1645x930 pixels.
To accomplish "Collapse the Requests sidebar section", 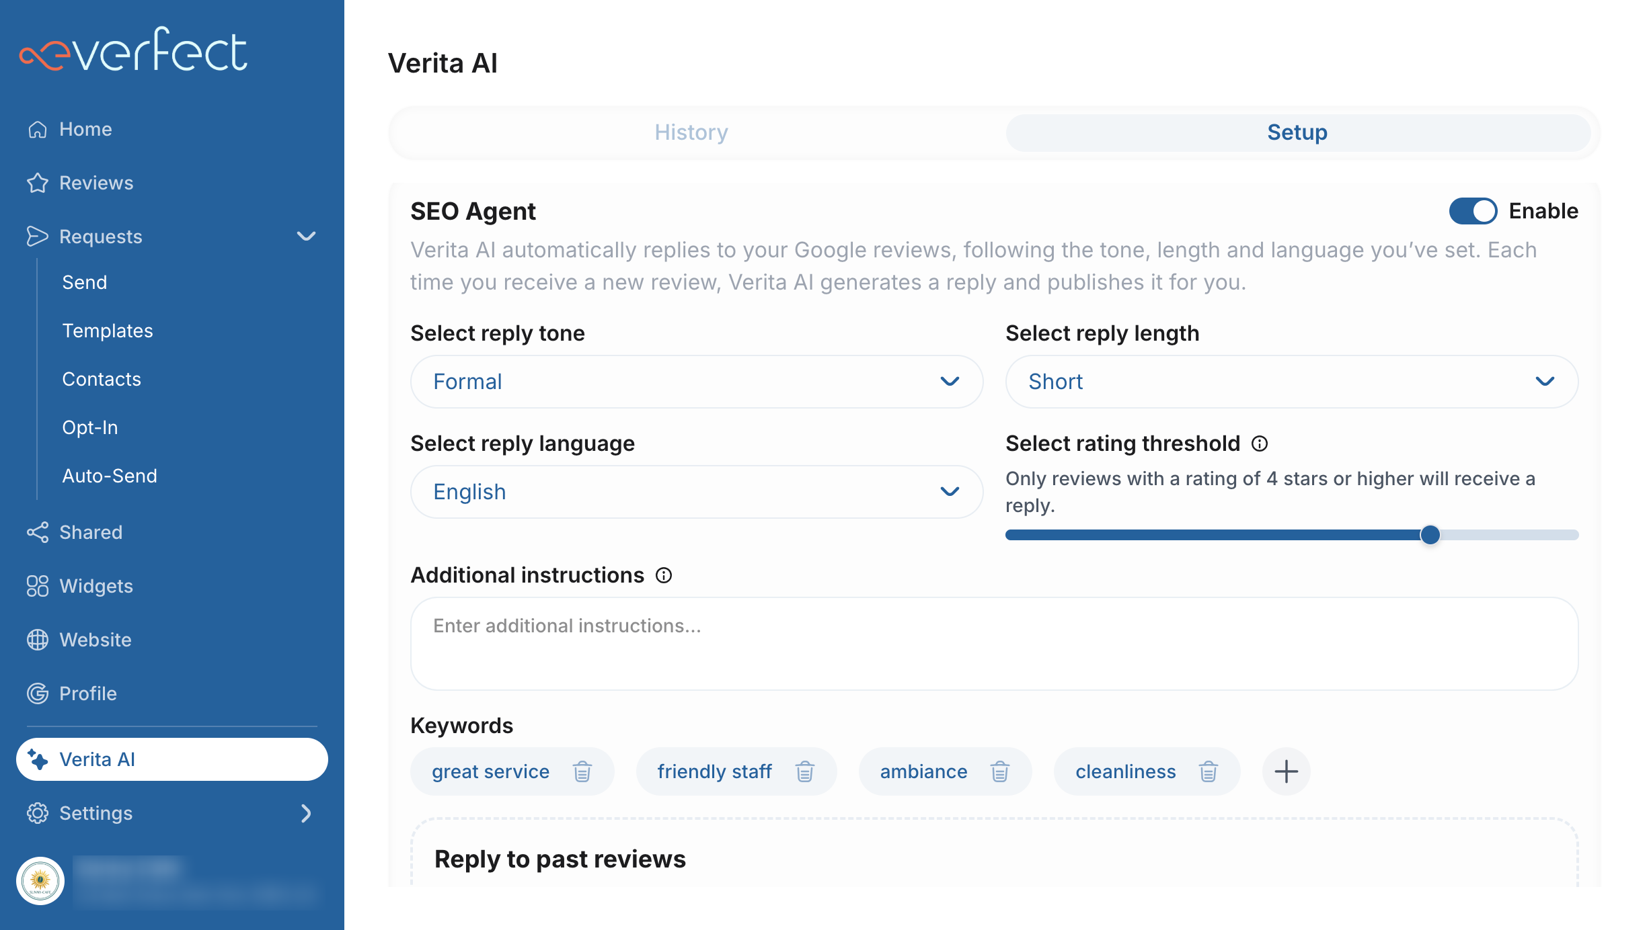I will [306, 237].
